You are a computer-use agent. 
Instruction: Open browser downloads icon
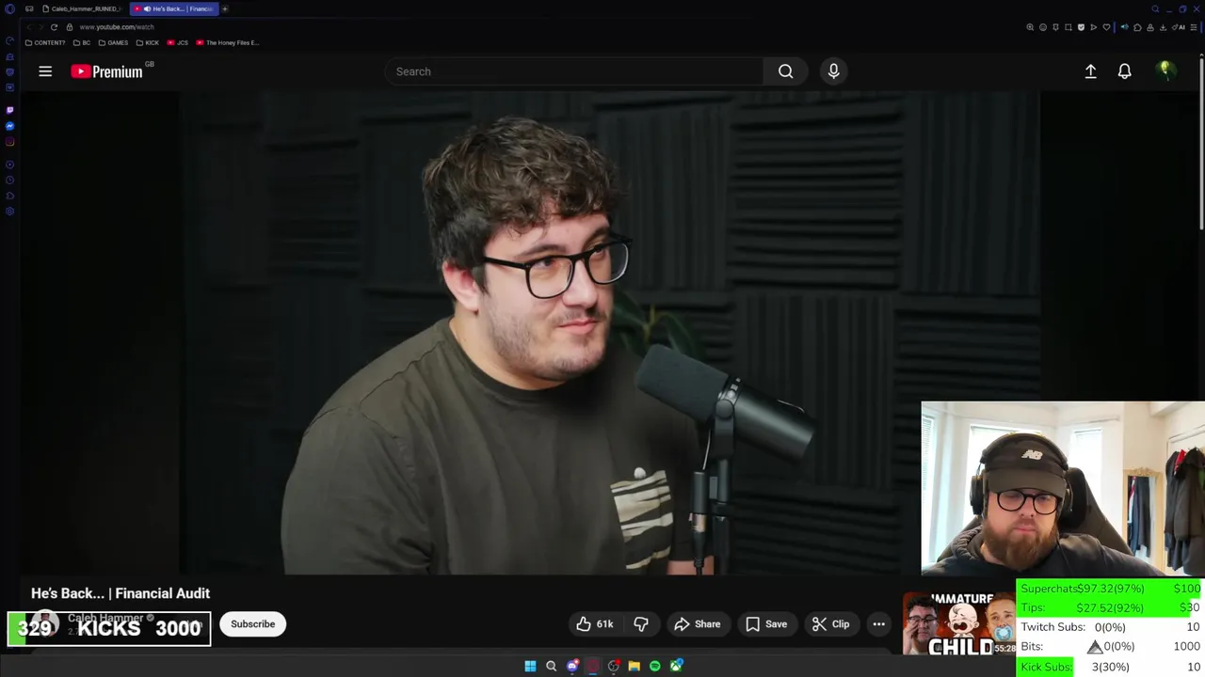click(1163, 27)
